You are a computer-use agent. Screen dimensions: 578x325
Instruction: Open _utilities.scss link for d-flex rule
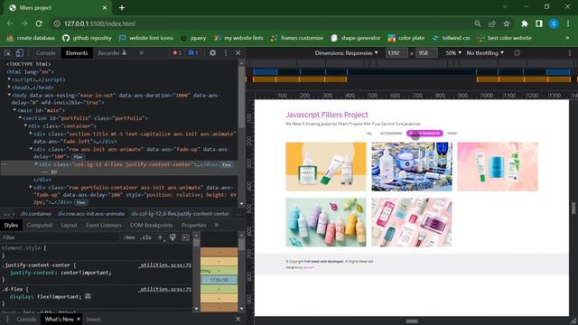164,289
